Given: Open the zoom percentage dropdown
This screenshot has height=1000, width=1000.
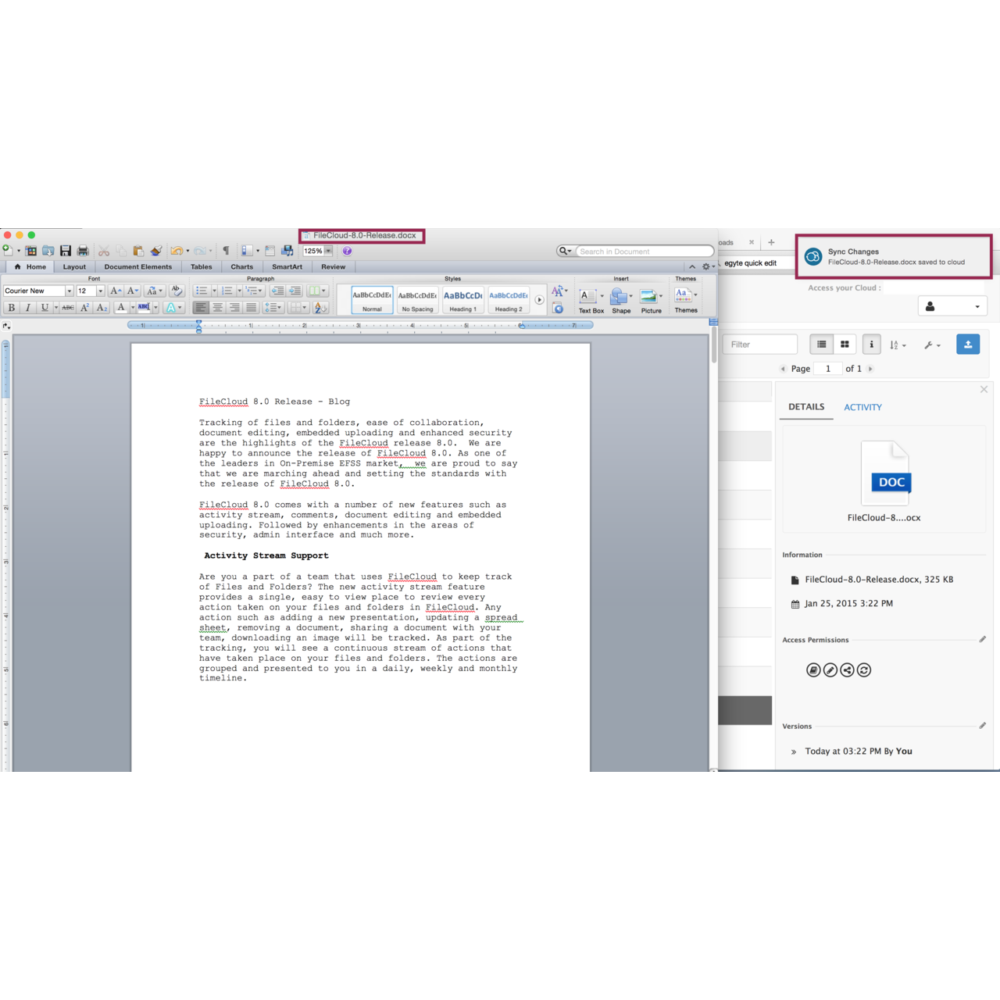Looking at the screenshot, I should pos(328,251).
